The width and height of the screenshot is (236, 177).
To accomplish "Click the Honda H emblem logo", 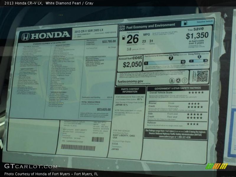I will 25,37.
